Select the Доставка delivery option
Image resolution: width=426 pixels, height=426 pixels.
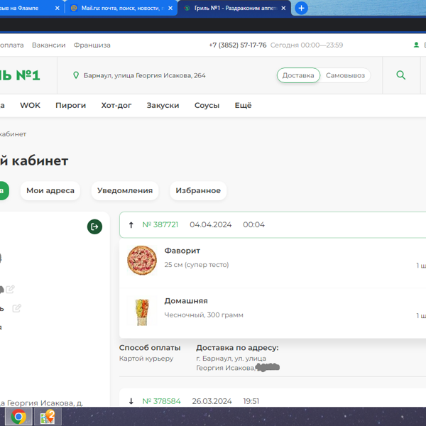298,75
